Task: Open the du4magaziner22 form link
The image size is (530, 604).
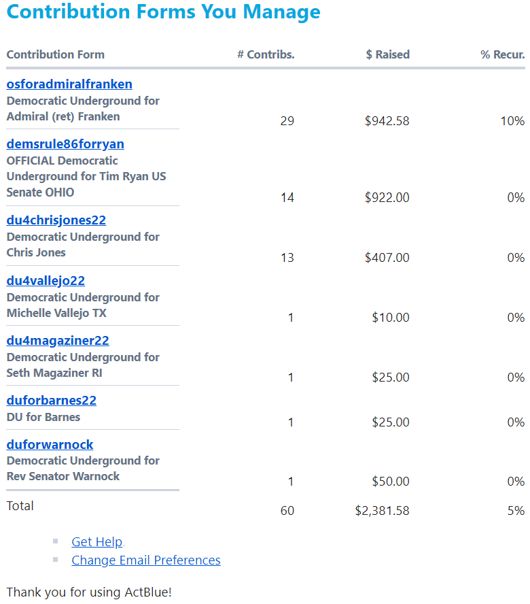Action: click(58, 341)
